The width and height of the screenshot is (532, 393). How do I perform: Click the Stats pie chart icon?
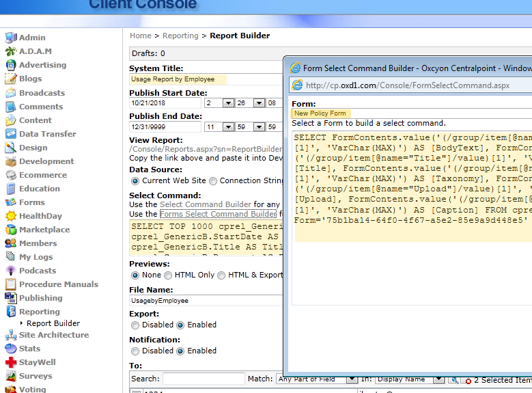click(x=10, y=349)
